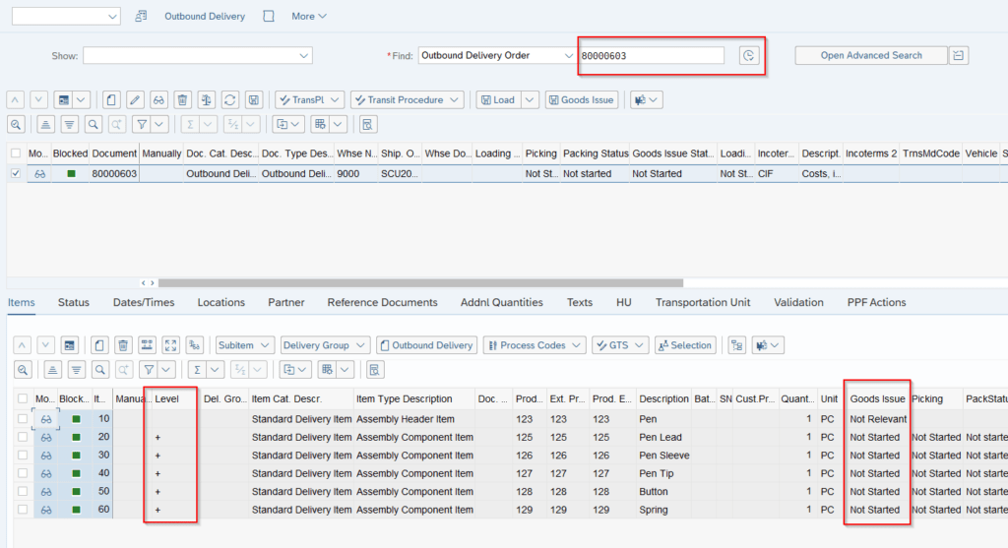Click the trash delete icon in the header toolbar
Viewport: 1008px width, 548px height.
182,100
